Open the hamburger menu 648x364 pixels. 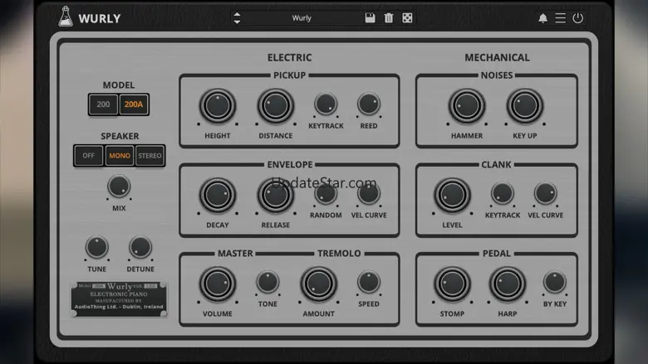point(561,18)
